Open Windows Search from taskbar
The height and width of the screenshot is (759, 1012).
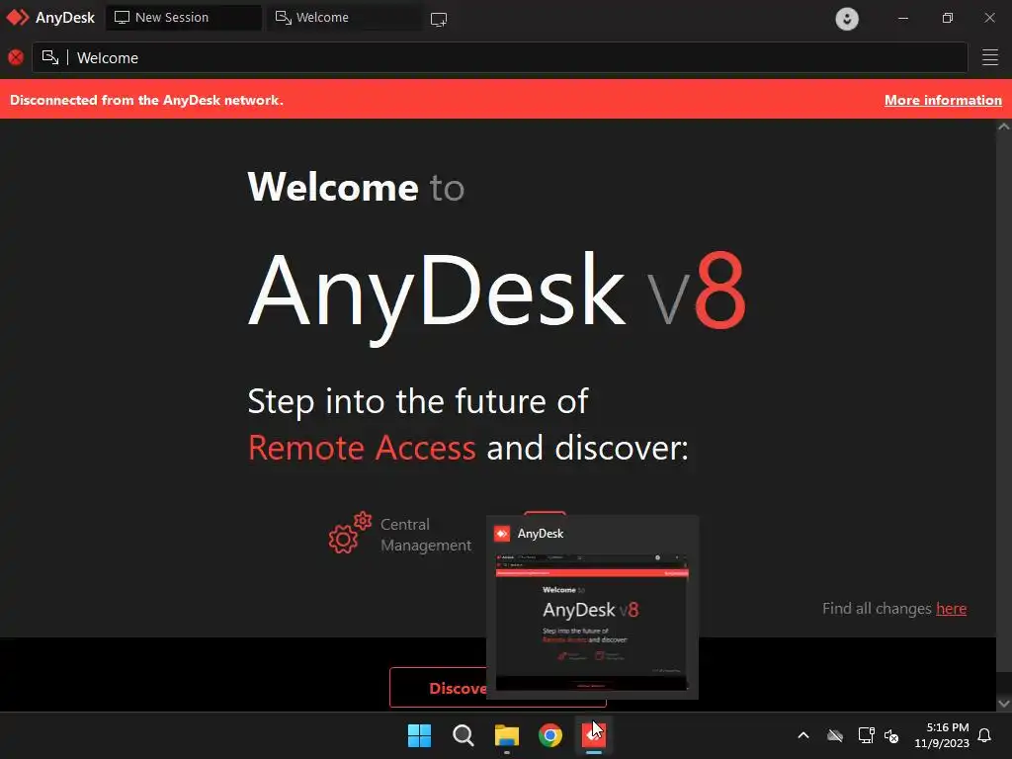(x=463, y=735)
